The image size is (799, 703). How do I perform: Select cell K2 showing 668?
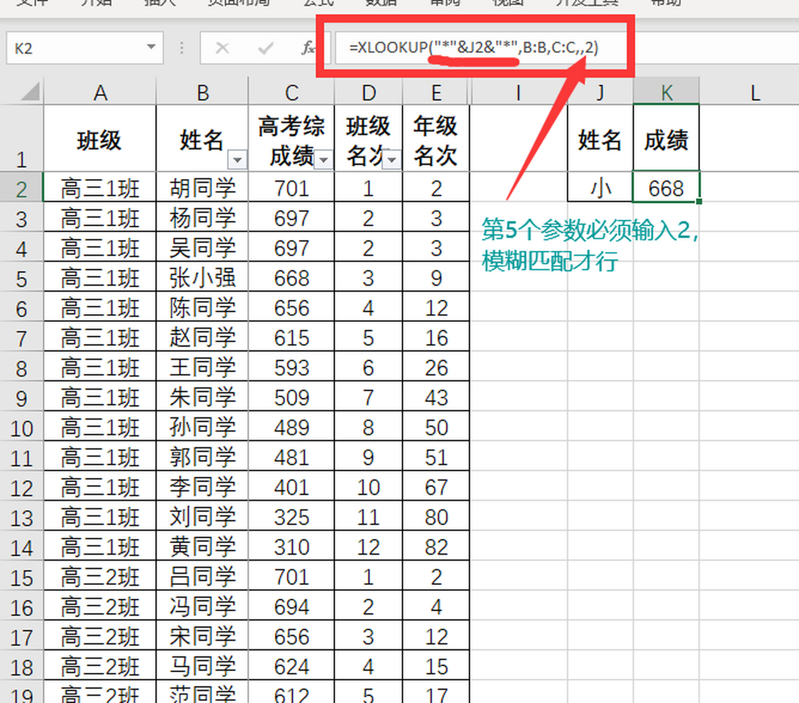click(x=666, y=188)
